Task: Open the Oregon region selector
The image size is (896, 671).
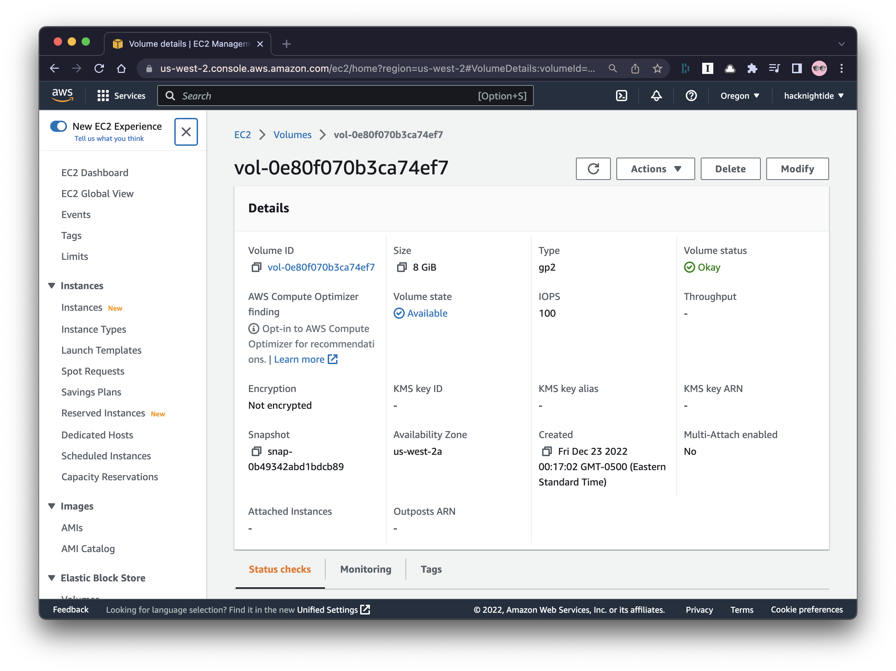Action: click(x=739, y=96)
